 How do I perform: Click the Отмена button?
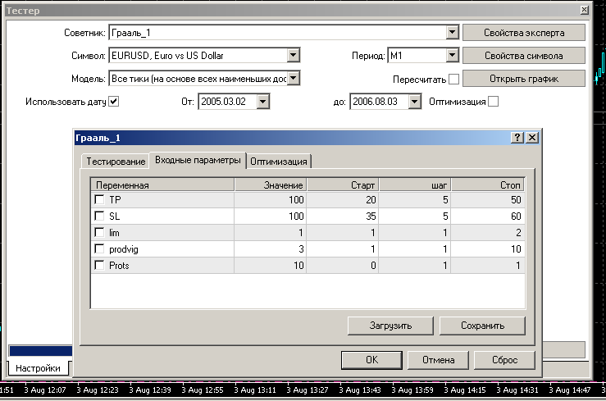[438, 360]
